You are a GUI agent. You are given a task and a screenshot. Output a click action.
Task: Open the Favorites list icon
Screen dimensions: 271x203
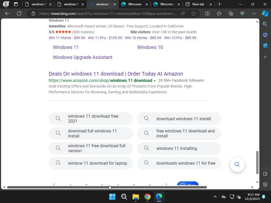click(x=219, y=13)
